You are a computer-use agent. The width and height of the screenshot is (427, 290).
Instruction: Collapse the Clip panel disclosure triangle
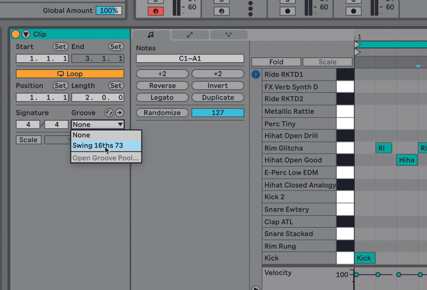click(x=25, y=34)
